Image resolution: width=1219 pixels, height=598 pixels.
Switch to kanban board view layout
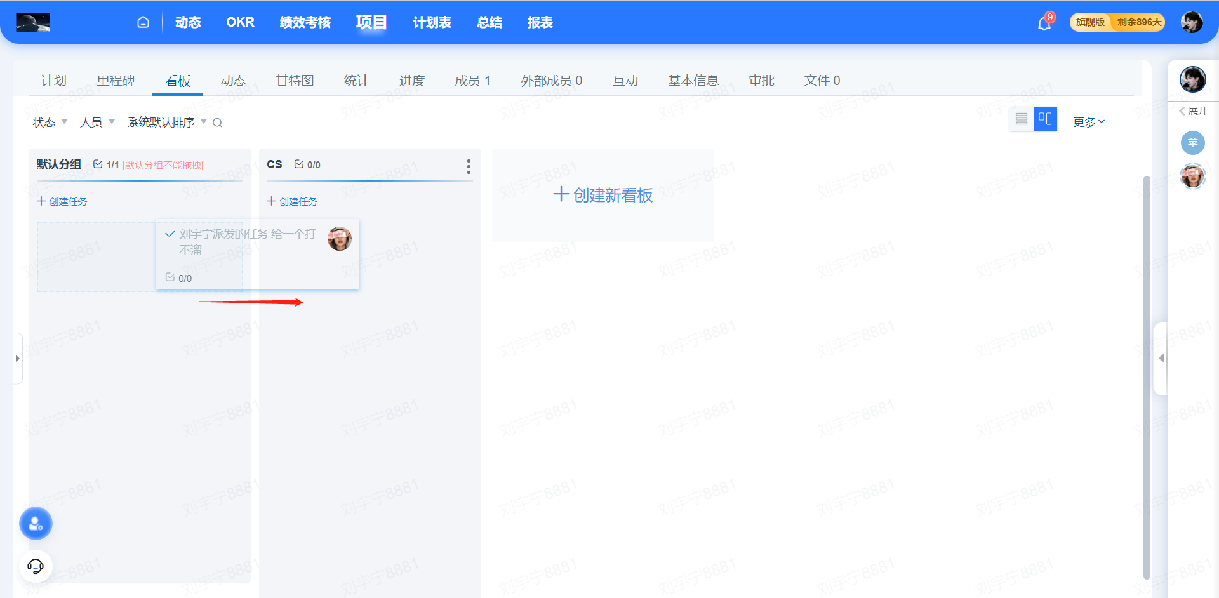[x=1045, y=119]
